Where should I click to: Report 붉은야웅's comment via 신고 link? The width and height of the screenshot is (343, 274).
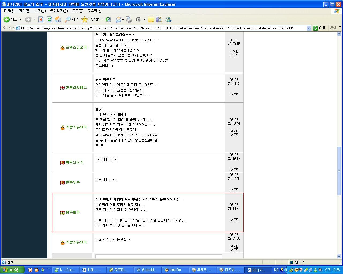[x=233, y=220]
